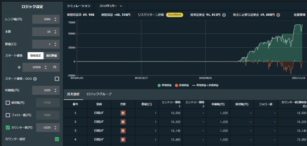This screenshot has width=307, height=146.
Task: Click the エントリー価格1 column header
Action: (171, 104)
